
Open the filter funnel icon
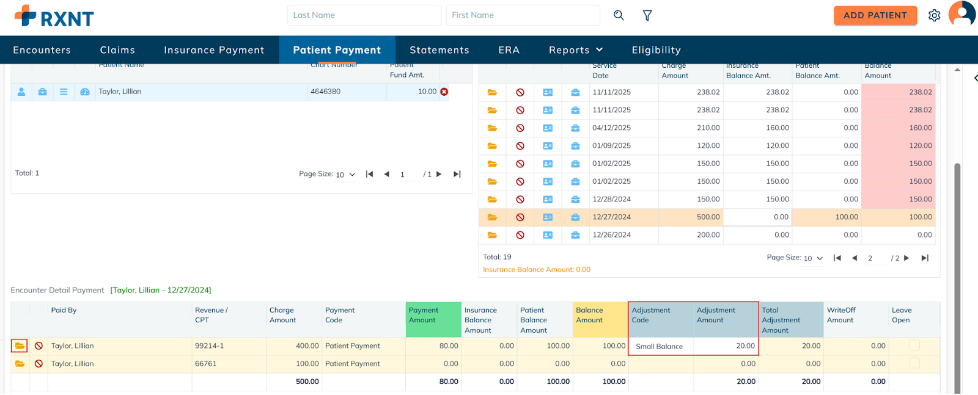(x=647, y=15)
